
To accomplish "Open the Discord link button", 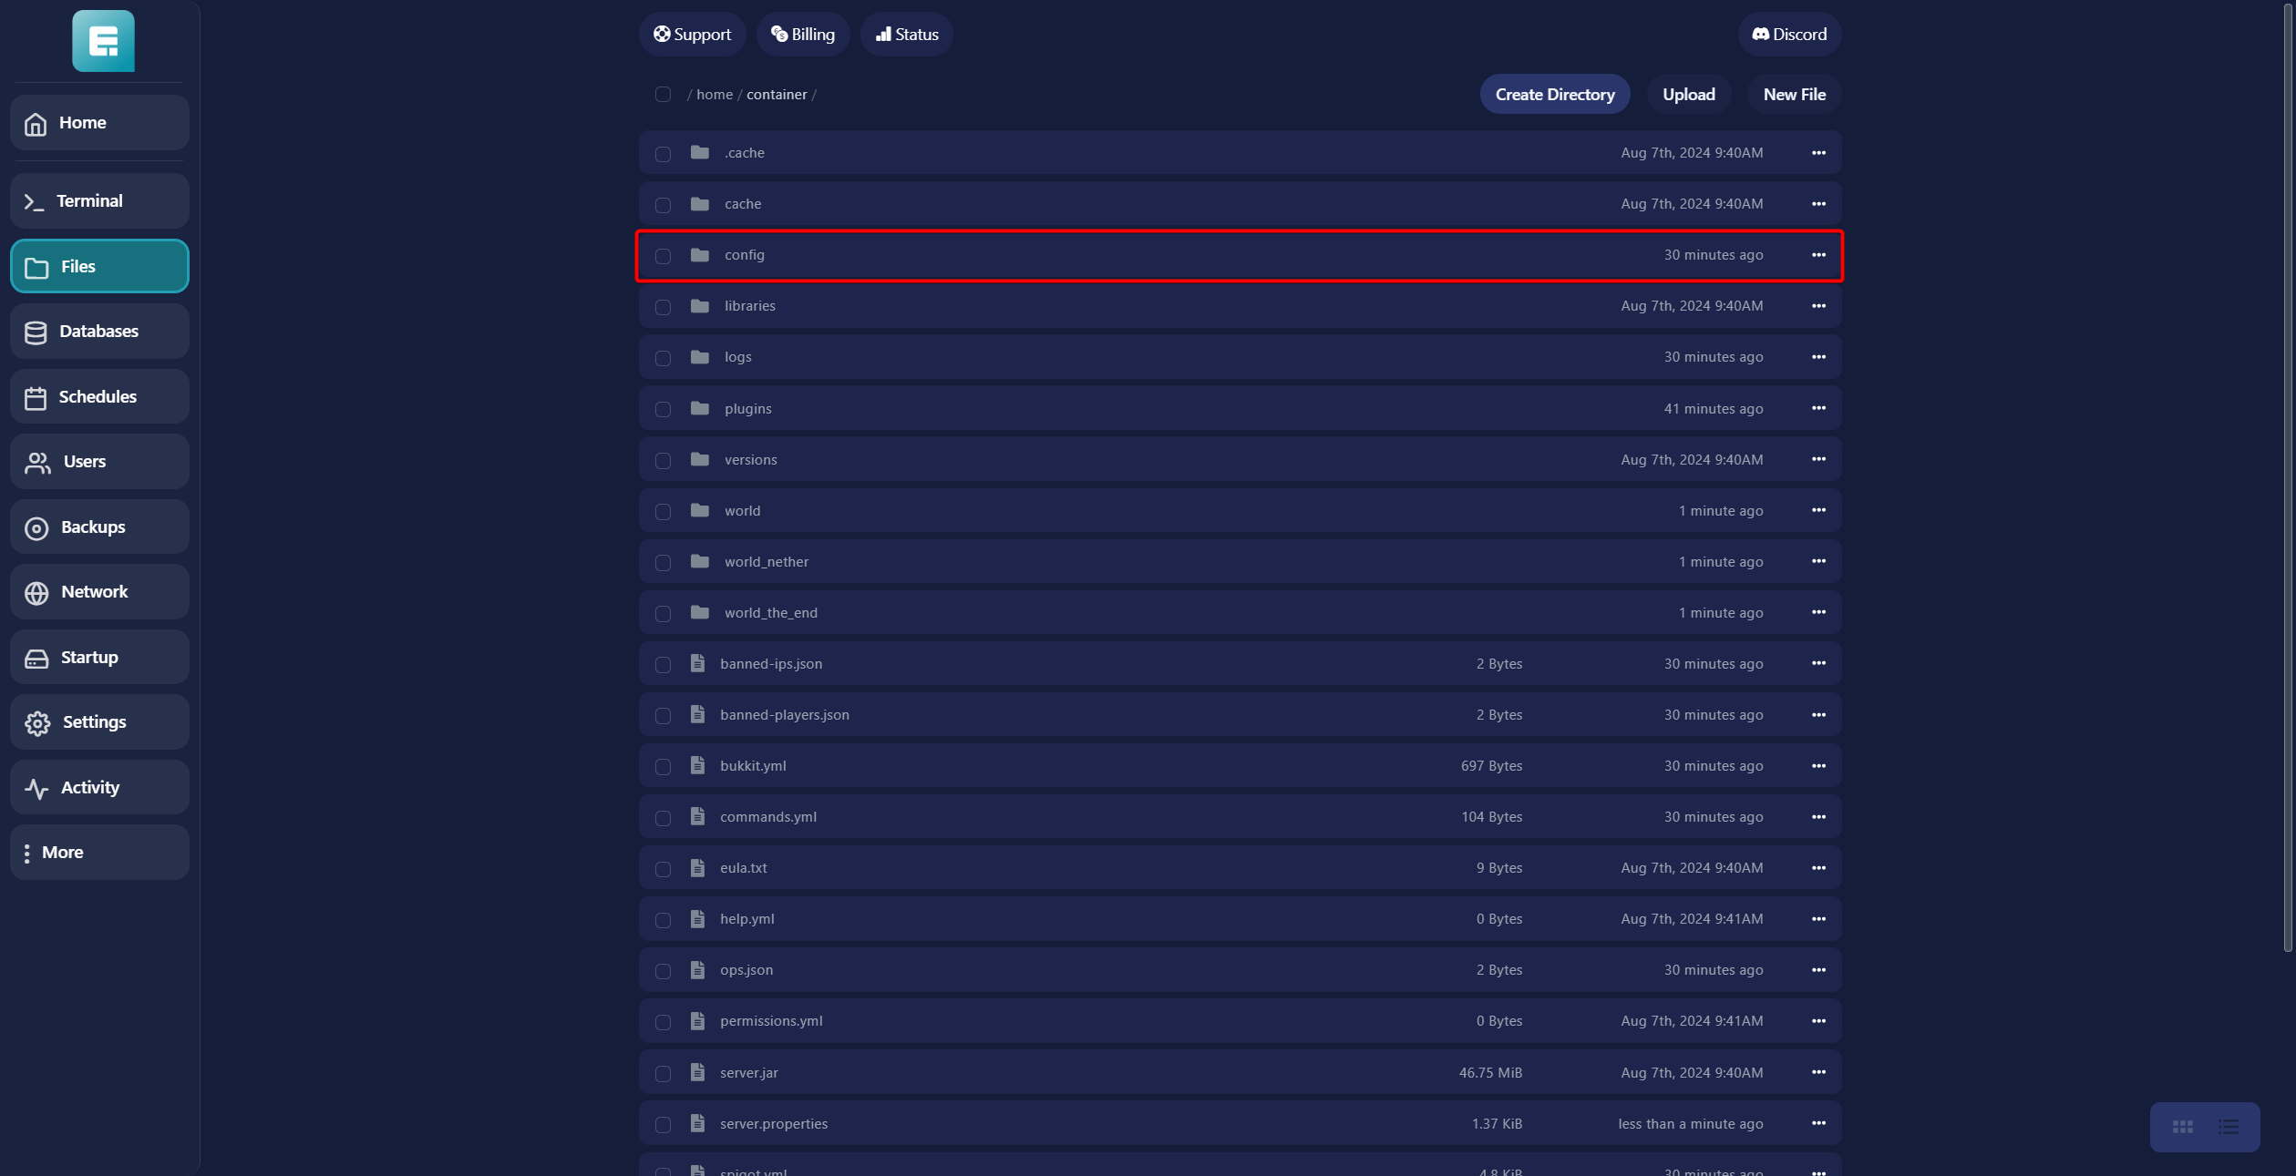I will 1788,35.
